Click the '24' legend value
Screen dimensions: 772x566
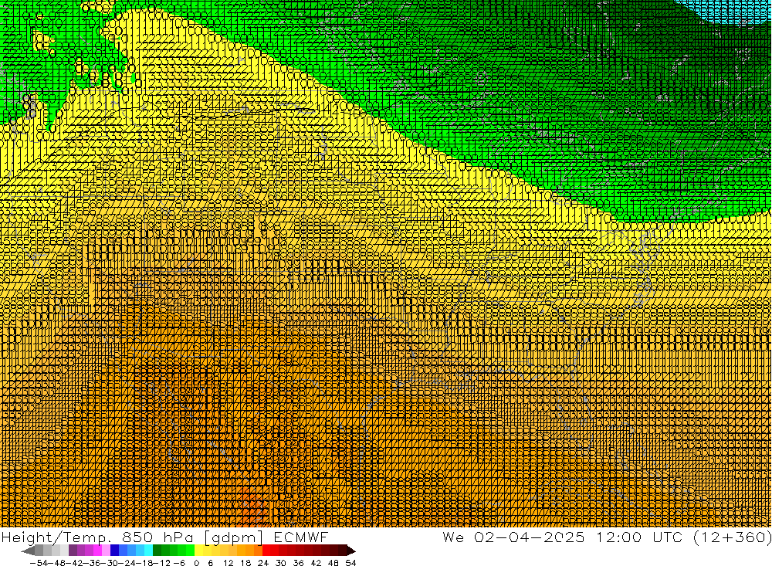coord(263,563)
